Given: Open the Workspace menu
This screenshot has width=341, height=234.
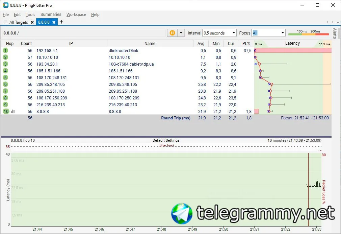Looking at the screenshot, I should (76, 15).
